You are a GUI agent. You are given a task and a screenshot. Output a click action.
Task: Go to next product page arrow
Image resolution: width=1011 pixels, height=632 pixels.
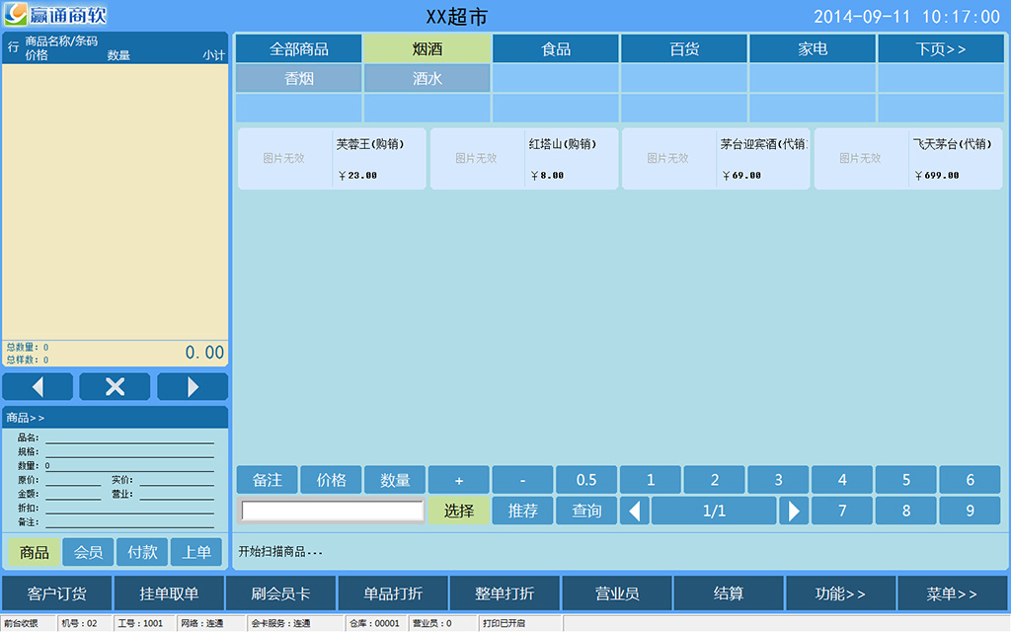[793, 511]
